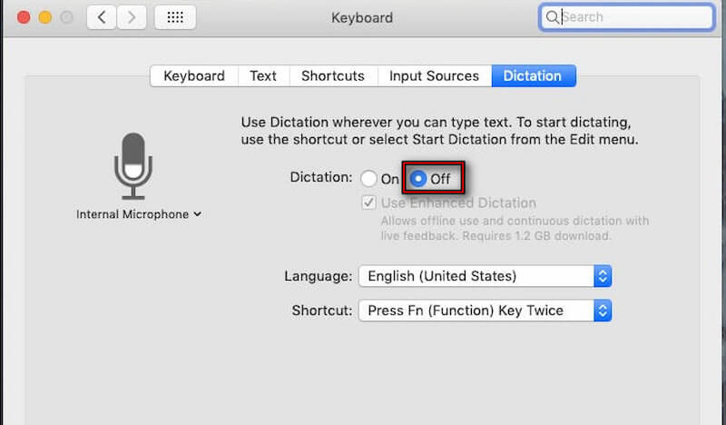
Task: Switch to the Keyboard tab
Action: click(x=193, y=76)
